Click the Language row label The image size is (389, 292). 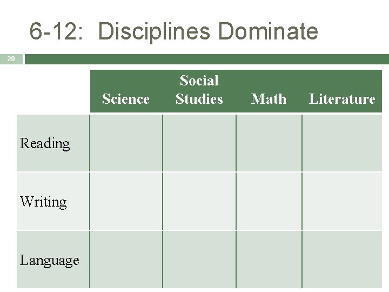(x=50, y=260)
